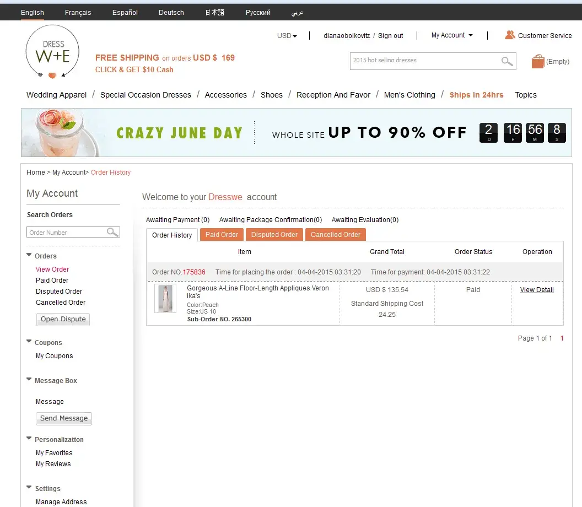Click the My Account breadcrumb link
Viewport: 582px width, 507px height.
[x=69, y=172]
